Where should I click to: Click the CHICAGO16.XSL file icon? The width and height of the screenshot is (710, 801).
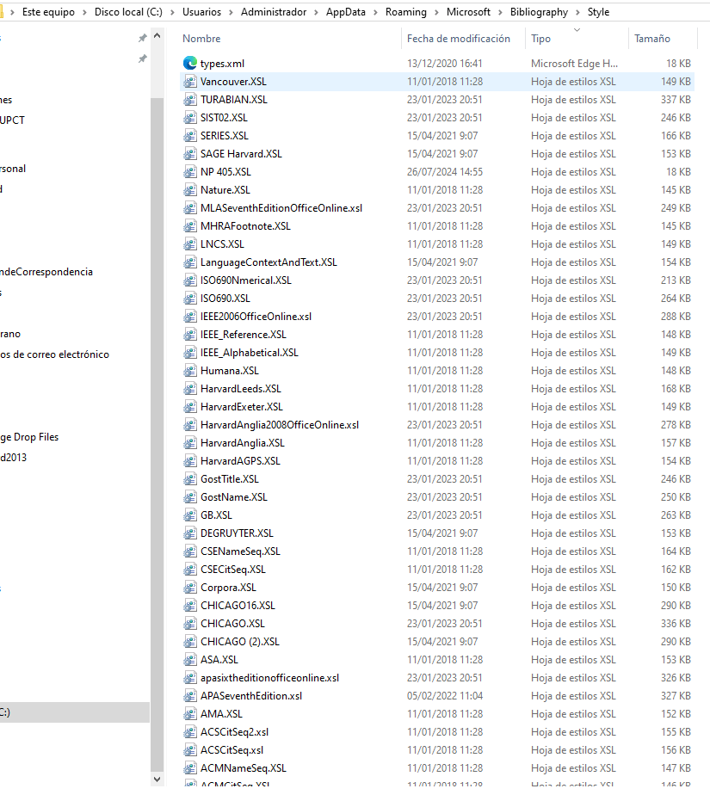[190, 606]
